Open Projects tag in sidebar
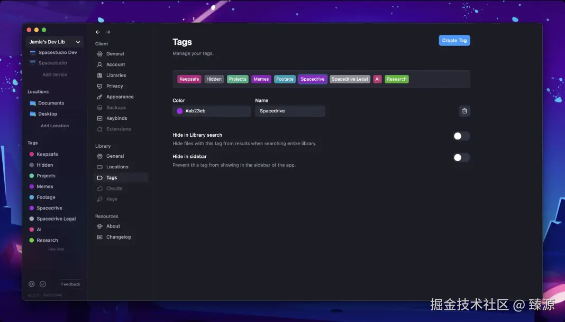The width and height of the screenshot is (565, 322). coord(42,176)
